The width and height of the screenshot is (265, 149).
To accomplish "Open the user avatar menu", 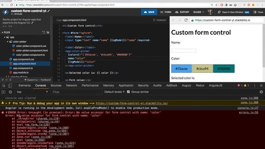I will [210, 12].
